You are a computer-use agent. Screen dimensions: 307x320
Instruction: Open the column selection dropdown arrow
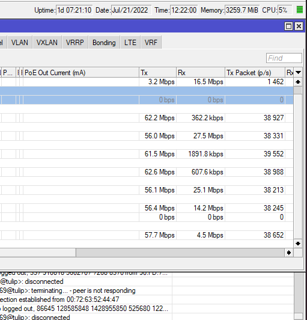point(298,72)
